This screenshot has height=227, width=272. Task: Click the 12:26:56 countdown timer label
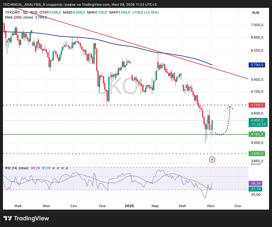pos(258,124)
